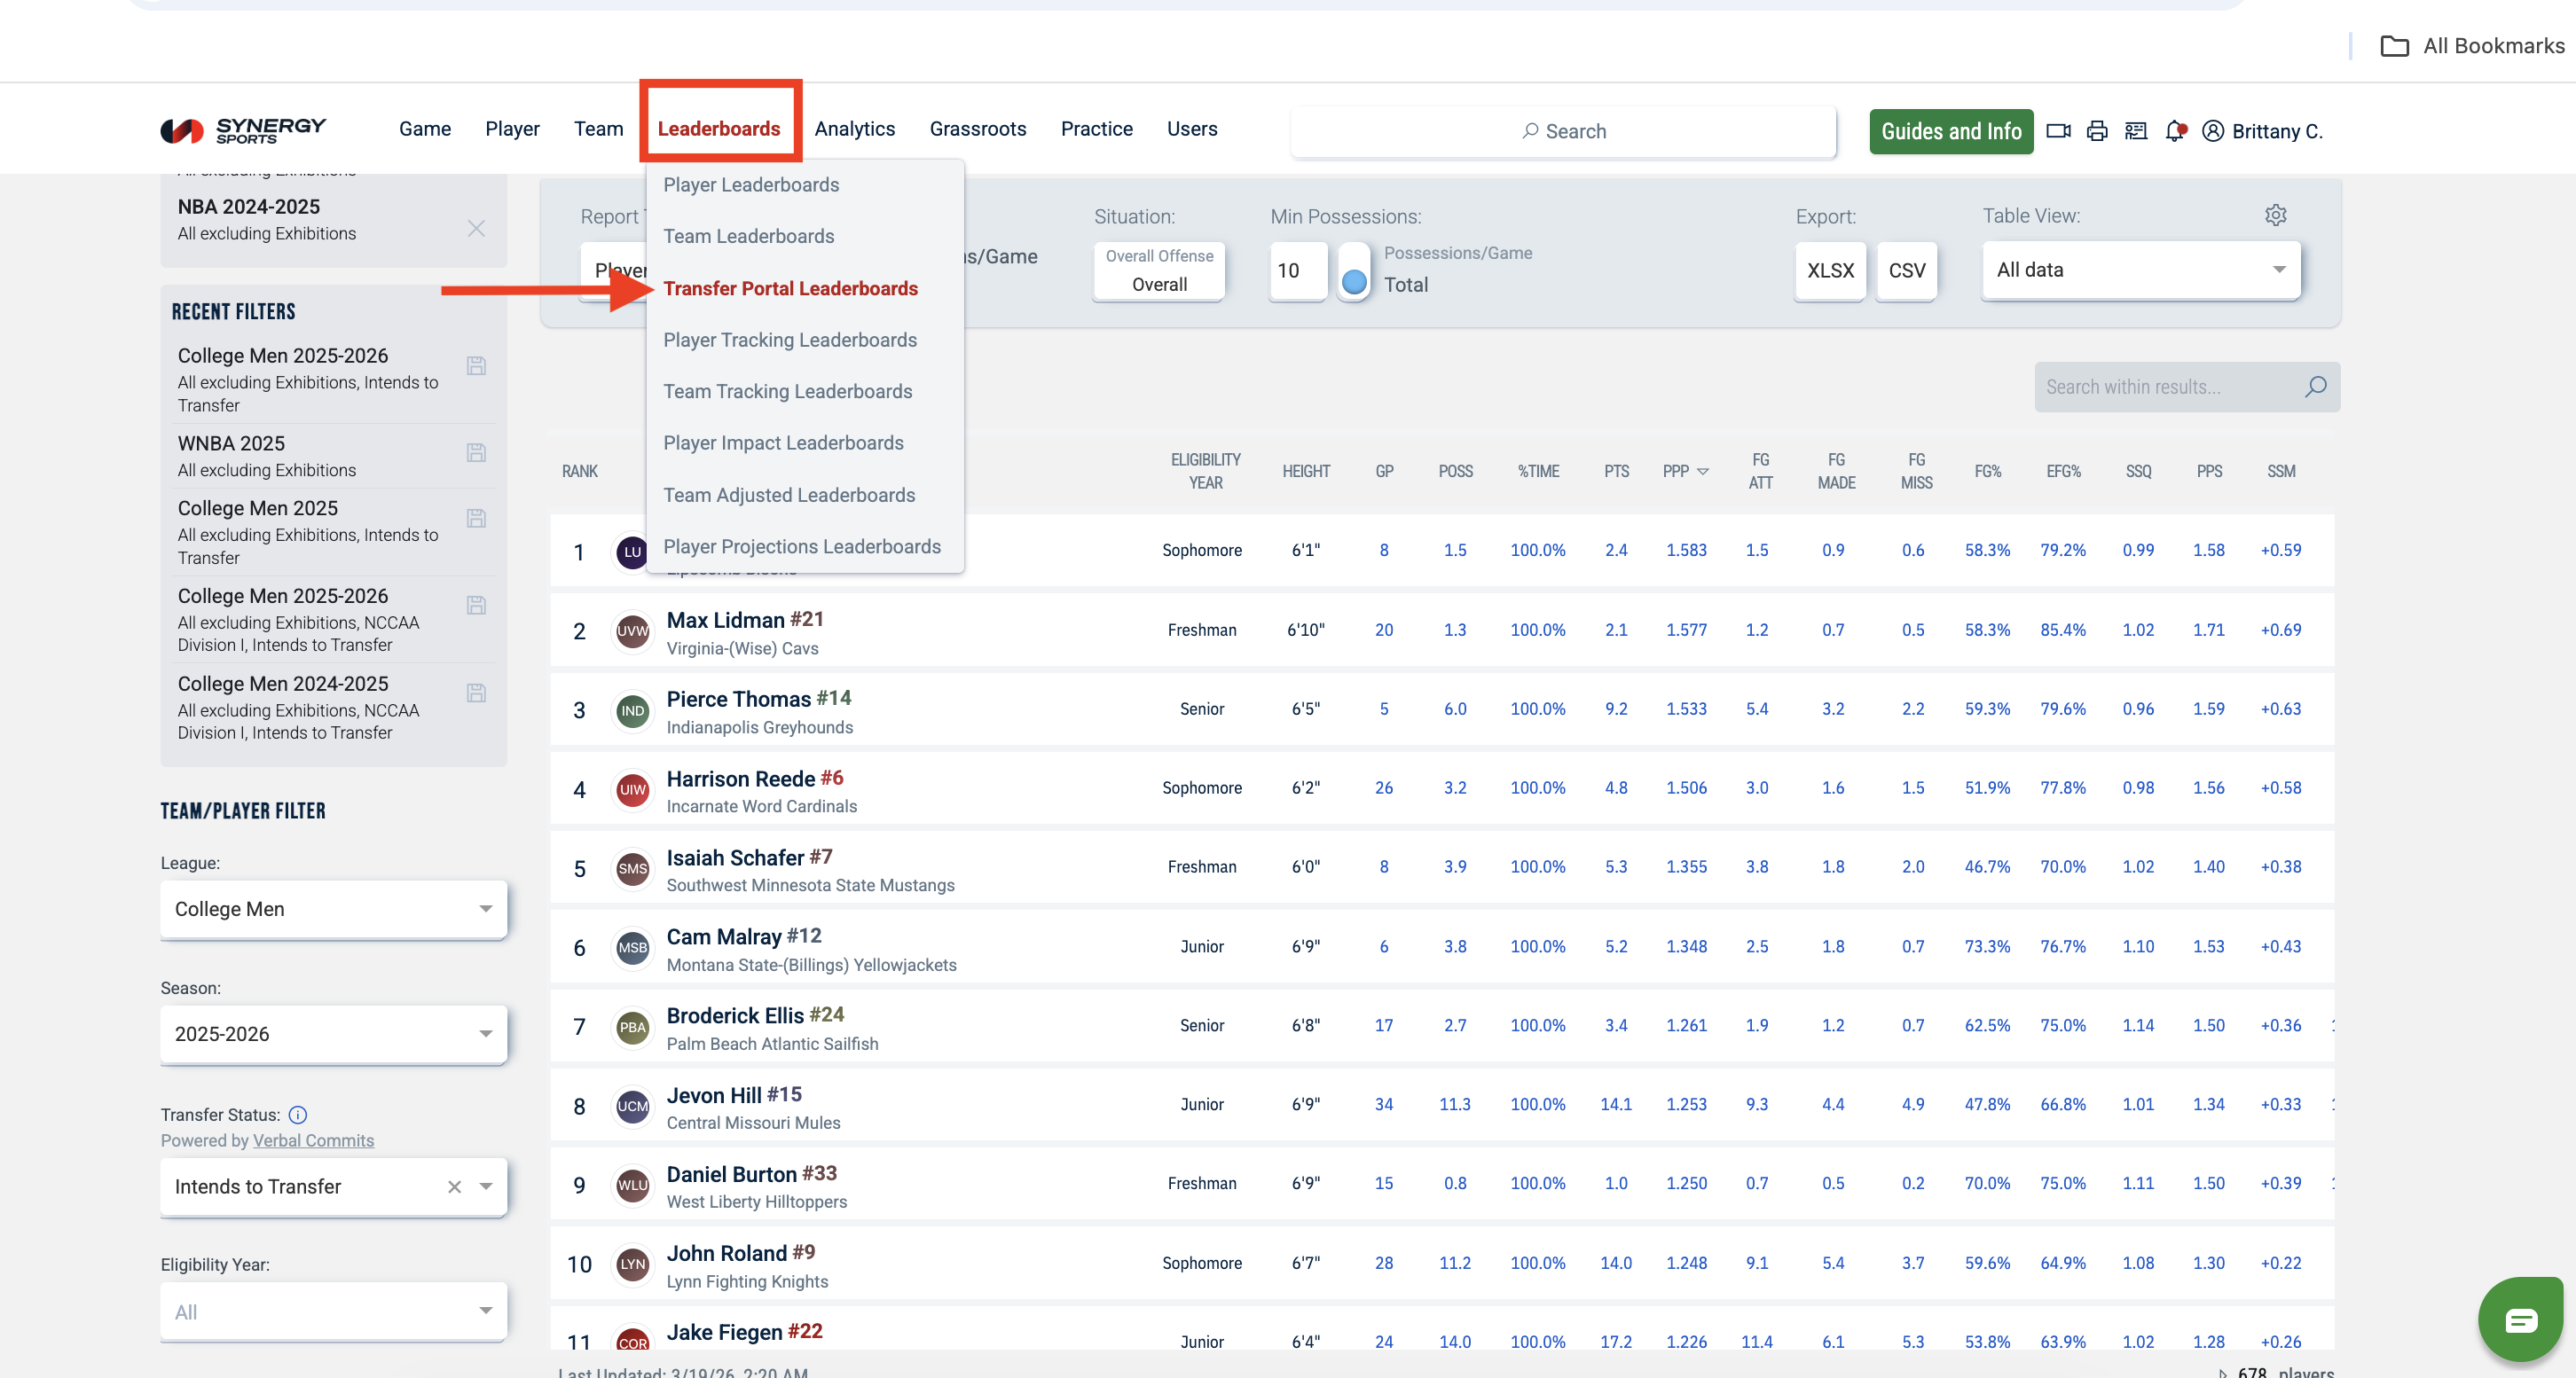Click the save icon next to WNBA 2025 filter
Viewport: 2576px width, 1378px height.
(x=476, y=452)
